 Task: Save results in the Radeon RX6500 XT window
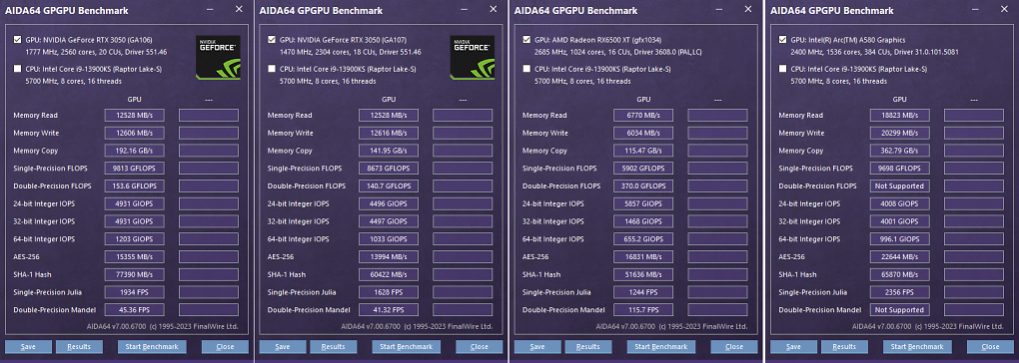[537, 347]
